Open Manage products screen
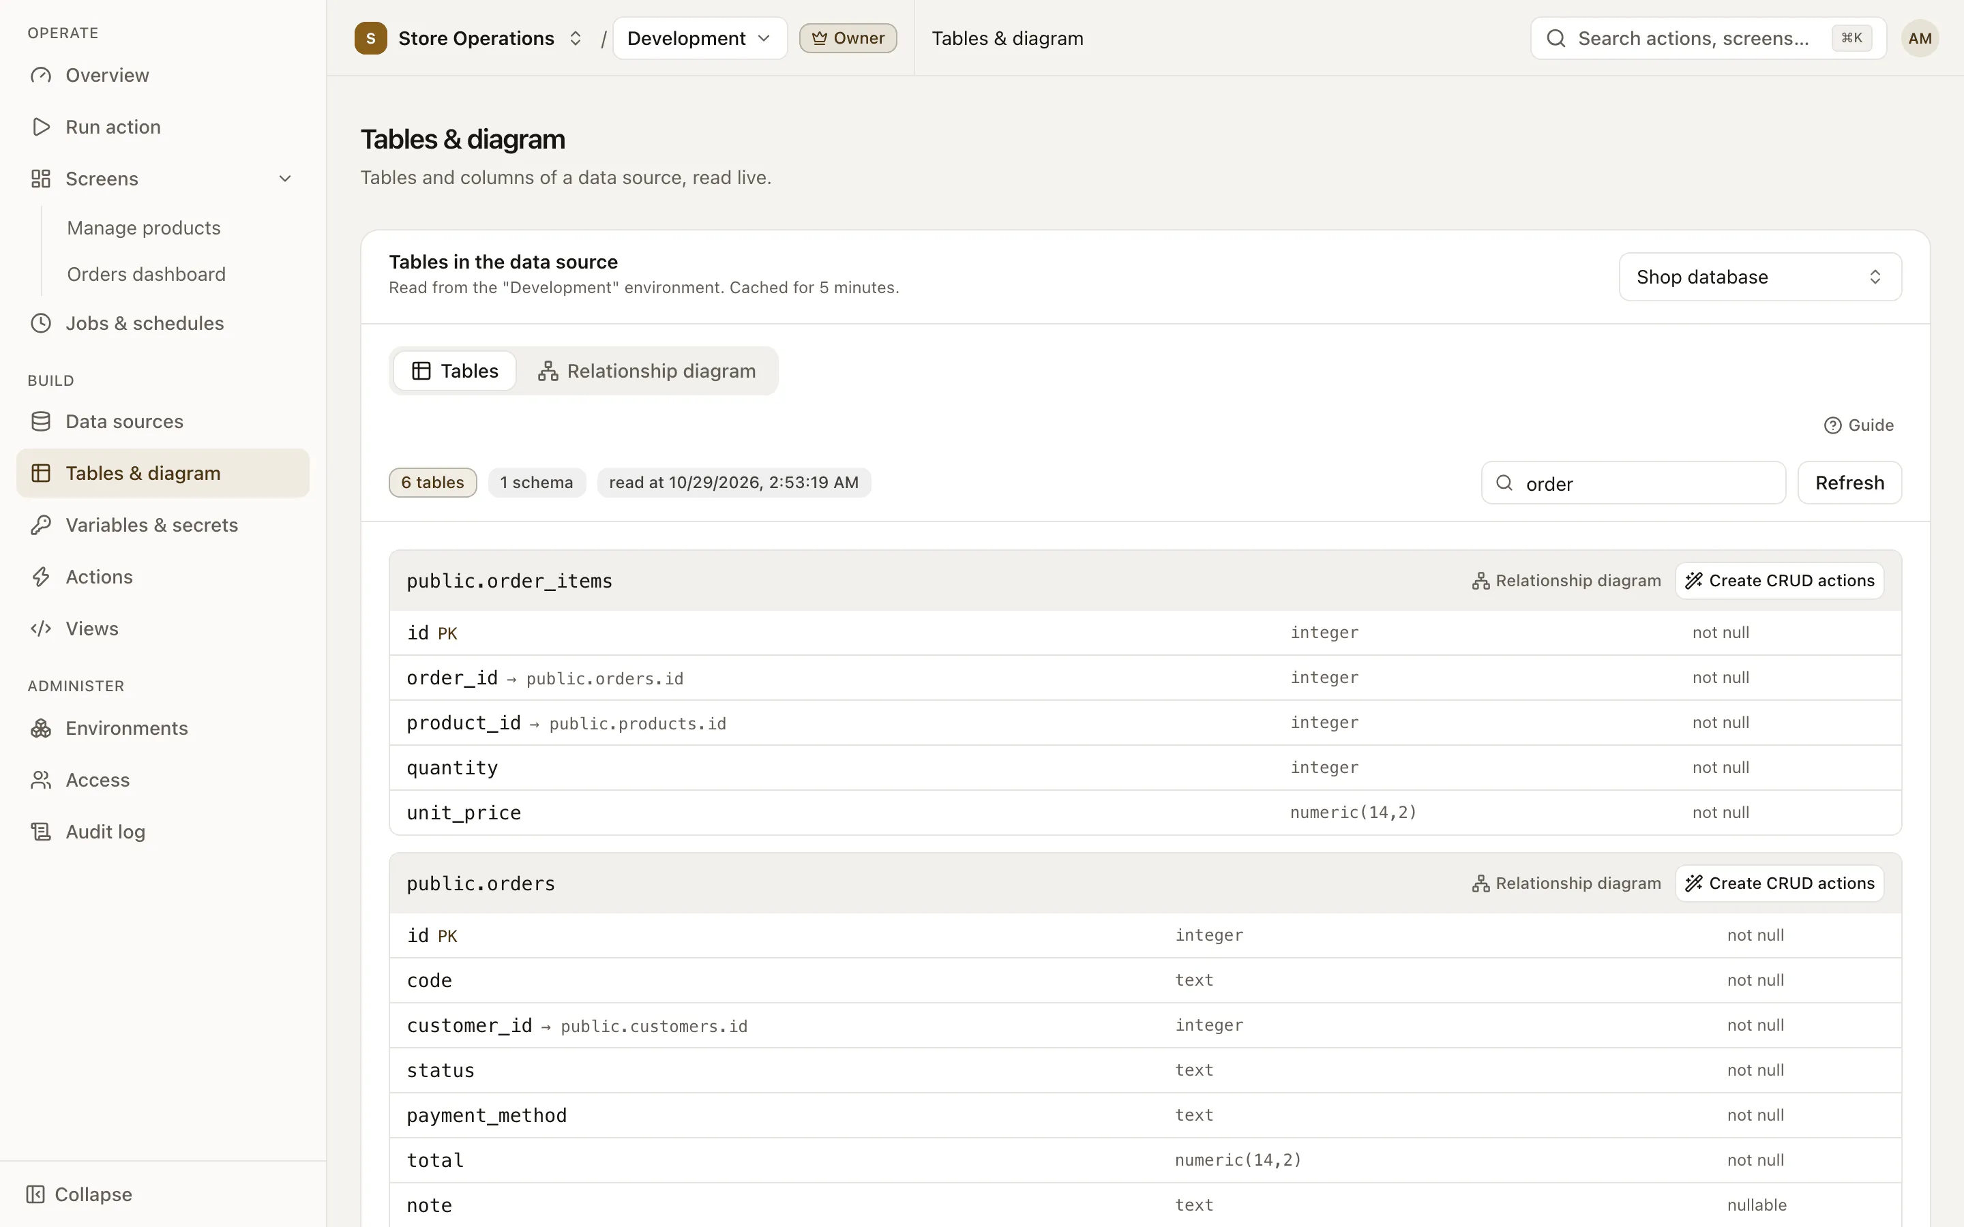Image resolution: width=1964 pixels, height=1227 pixels. (x=144, y=228)
